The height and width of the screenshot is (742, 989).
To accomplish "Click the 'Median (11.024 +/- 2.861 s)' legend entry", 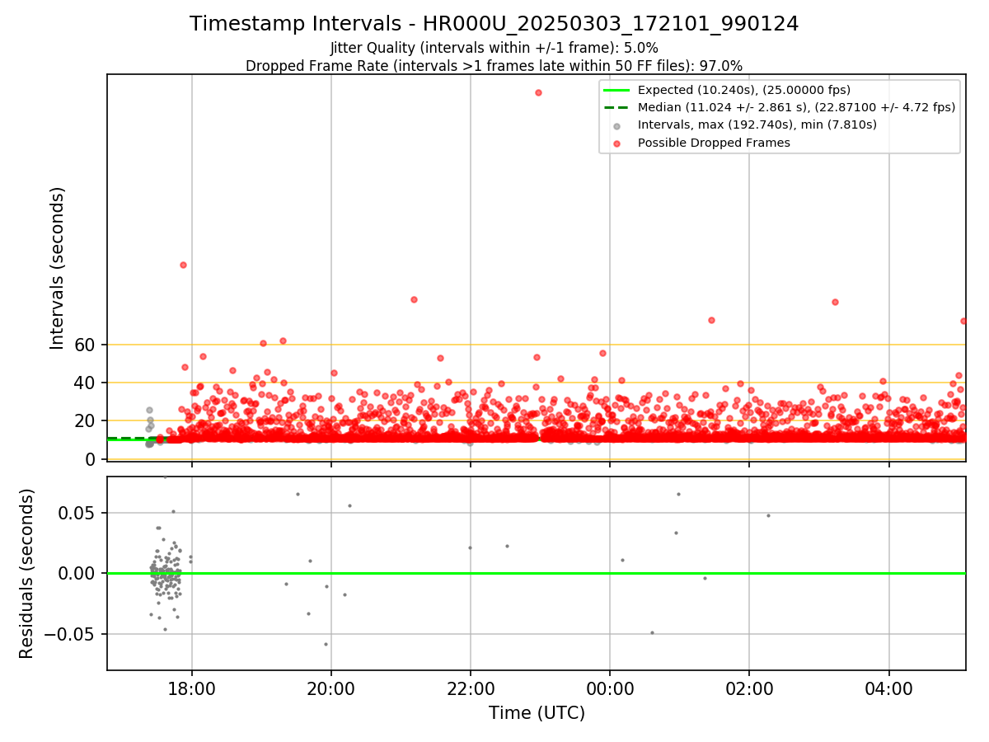I will pos(797,107).
